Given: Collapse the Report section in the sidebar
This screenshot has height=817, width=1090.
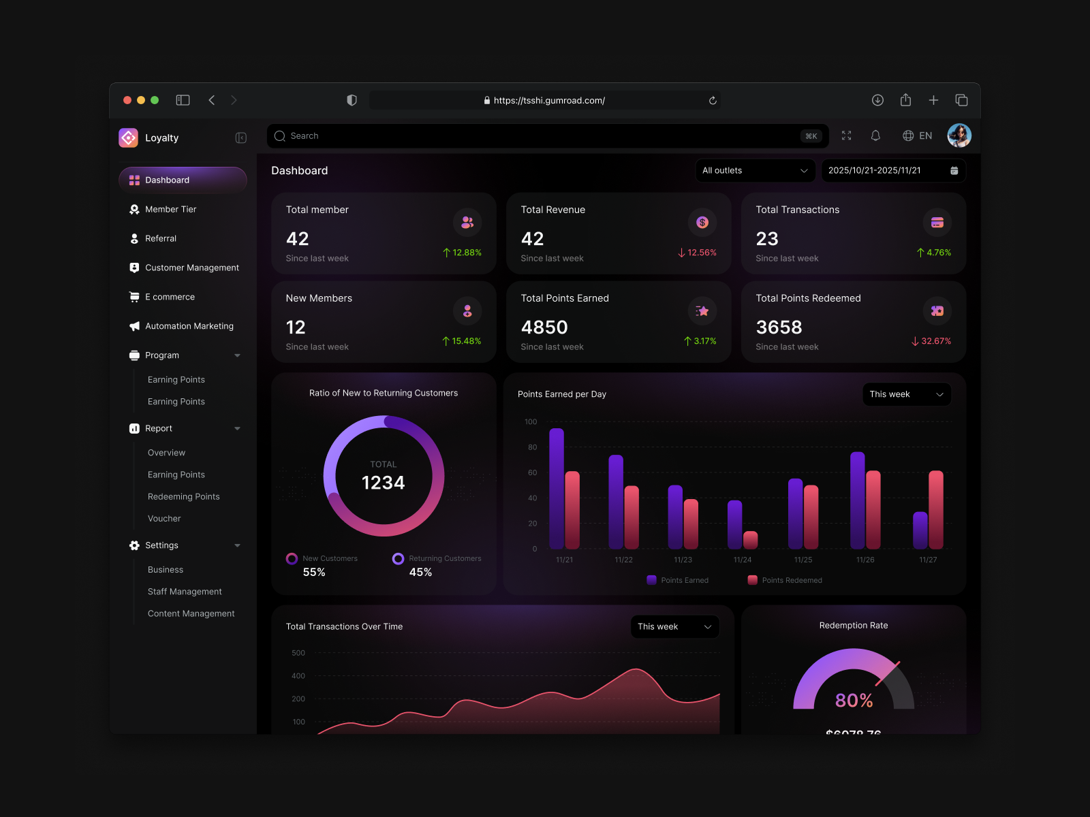Looking at the screenshot, I should 237,428.
